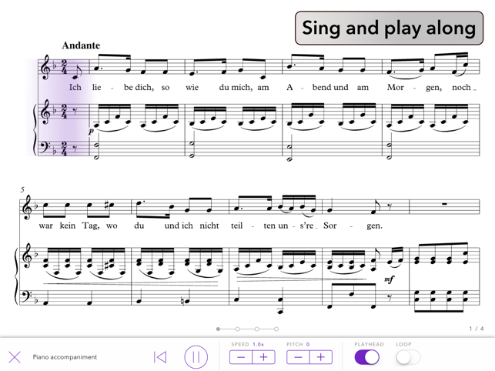Select the first page indicator dot
The height and width of the screenshot is (371, 495).
click(x=218, y=329)
